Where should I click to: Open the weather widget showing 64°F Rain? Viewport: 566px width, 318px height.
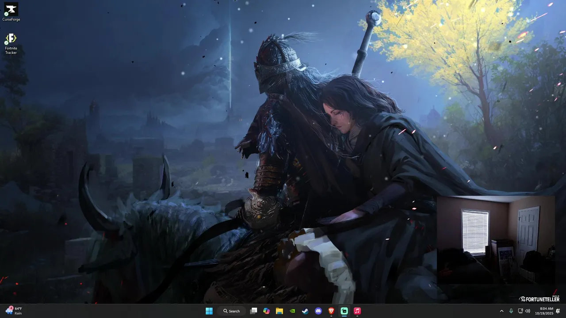(x=14, y=311)
